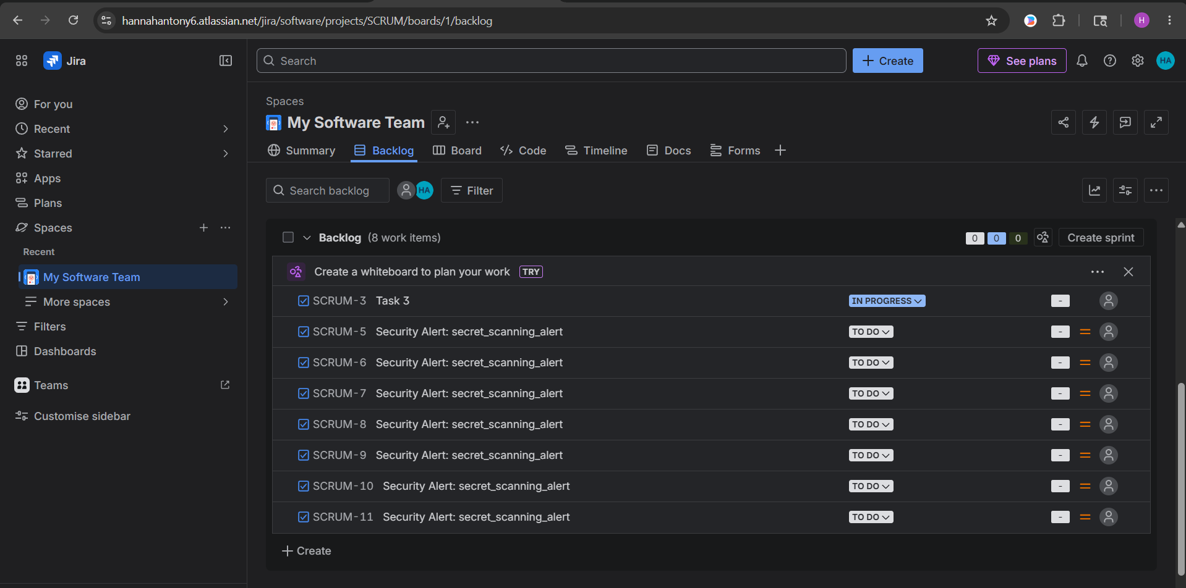This screenshot has height=588, width=1186.
Task: Switch to the Docs tab
Action: click(x=668, y=150)
